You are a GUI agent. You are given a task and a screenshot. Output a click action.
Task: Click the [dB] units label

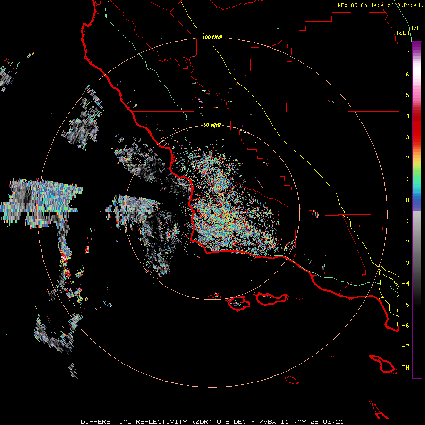(x=403, y=33)
